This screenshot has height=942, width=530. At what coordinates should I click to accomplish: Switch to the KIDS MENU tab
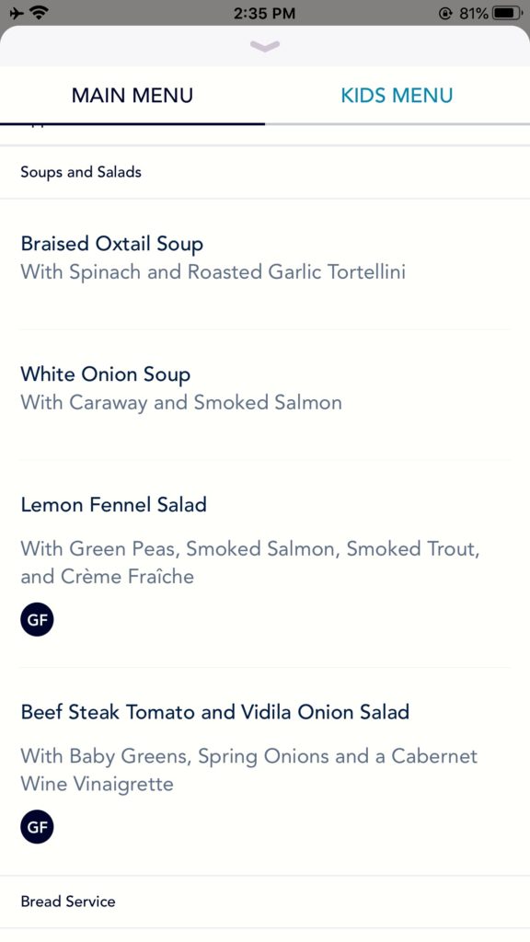coord(397,96)
